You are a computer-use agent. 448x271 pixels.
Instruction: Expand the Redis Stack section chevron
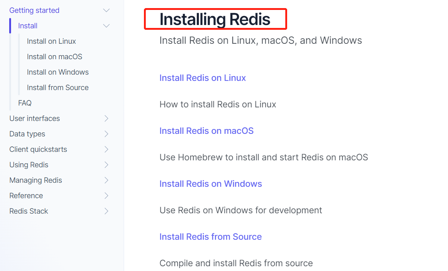pos(106,211)
